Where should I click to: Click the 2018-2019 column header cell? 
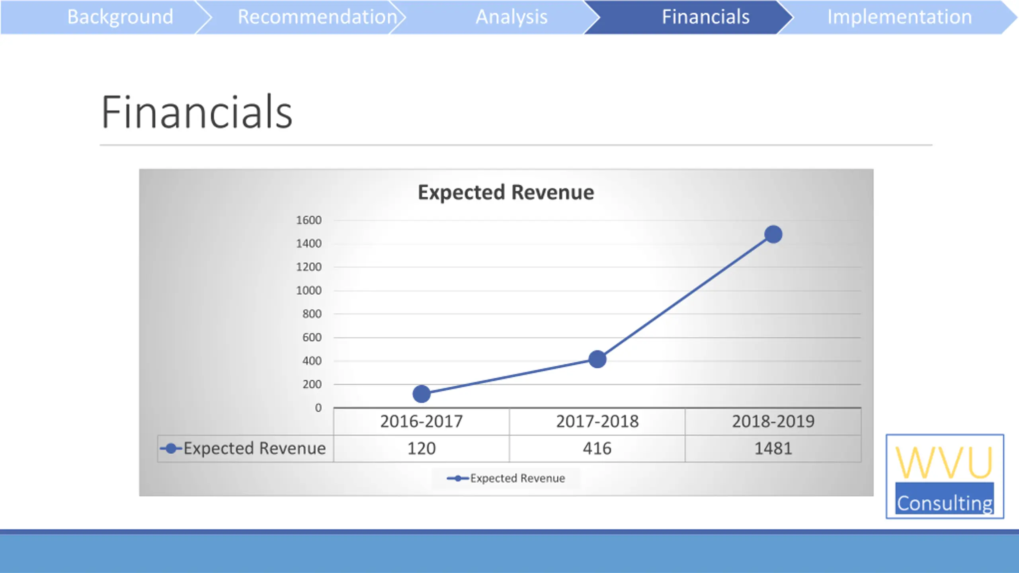pyautogui.click(x=773, y=421)
